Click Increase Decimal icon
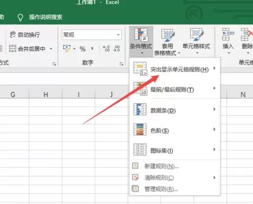The width and height of the screenshot is (253, 204). [106, 49]
